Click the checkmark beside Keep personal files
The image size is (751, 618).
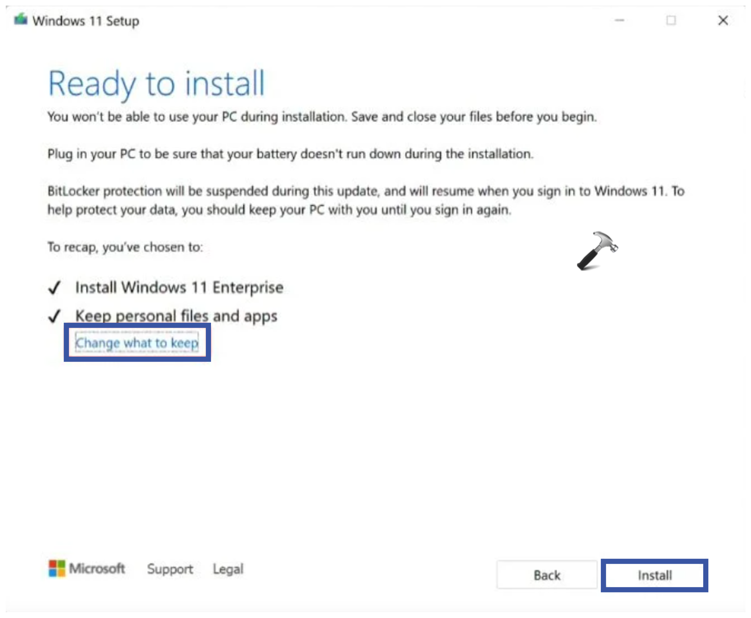pos(54,316)
